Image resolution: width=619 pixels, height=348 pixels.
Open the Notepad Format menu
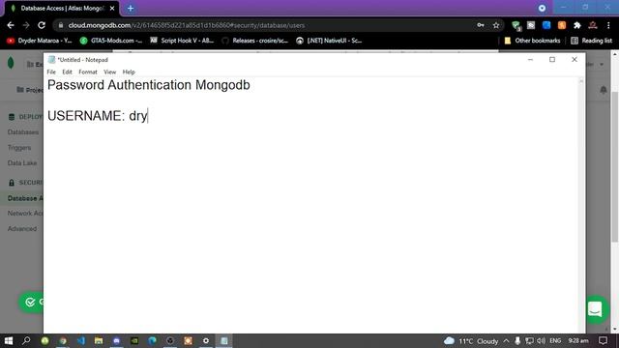coord(88,72)
